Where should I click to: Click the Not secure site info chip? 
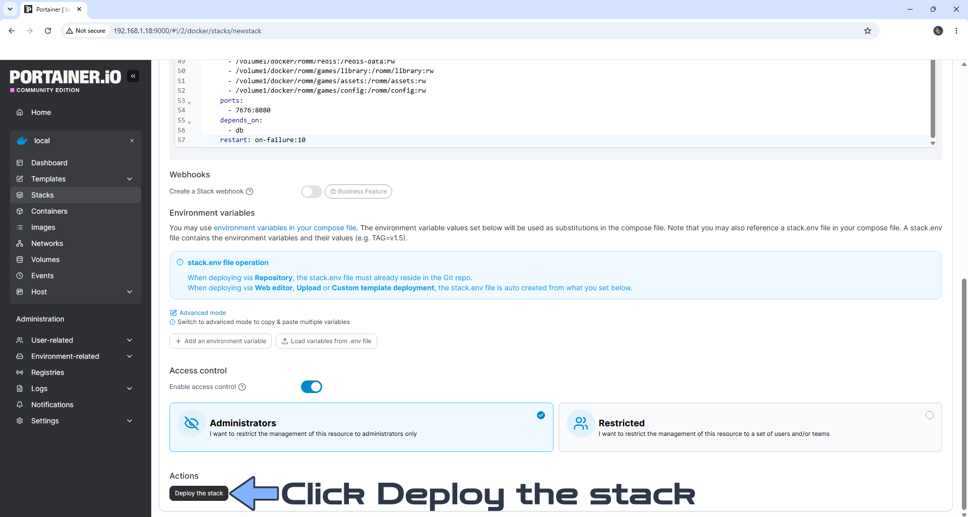(86, 31)
